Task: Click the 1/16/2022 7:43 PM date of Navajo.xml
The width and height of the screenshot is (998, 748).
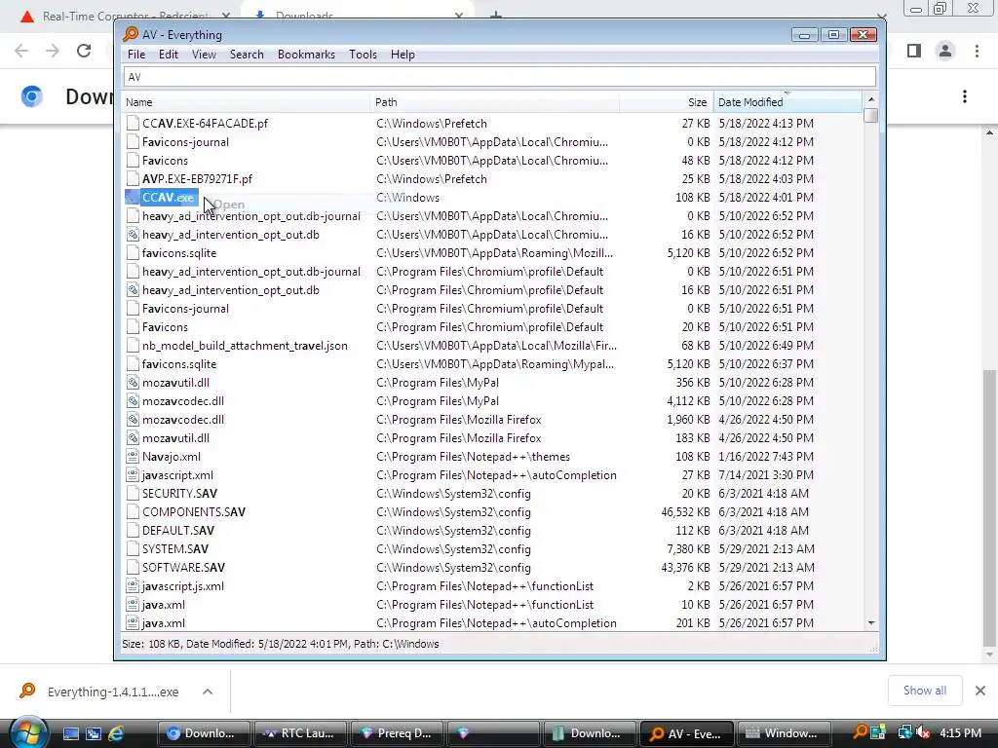Action: click(766, 456)
